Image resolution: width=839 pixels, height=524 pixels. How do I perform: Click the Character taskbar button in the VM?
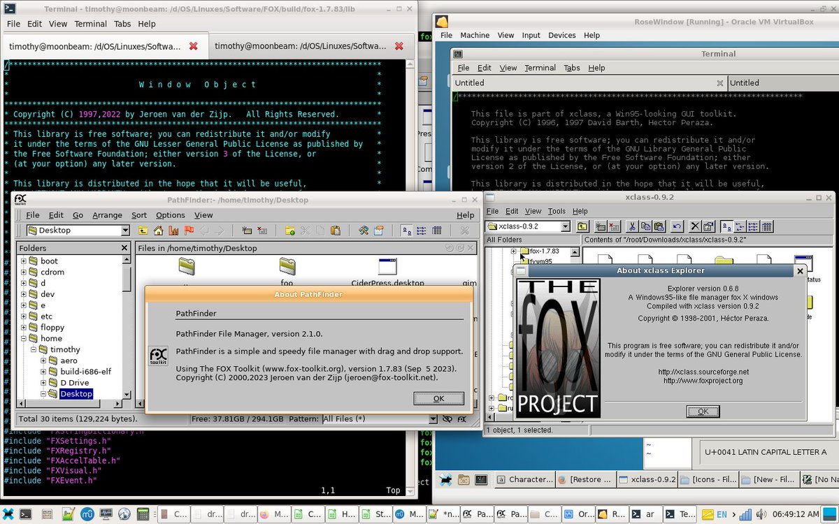tap(524, 479)
